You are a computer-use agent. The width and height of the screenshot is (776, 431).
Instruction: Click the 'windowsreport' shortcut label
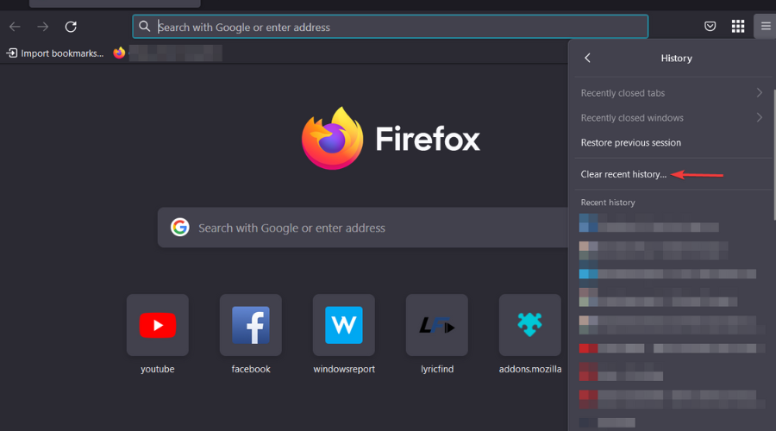[x=344, y=369]
